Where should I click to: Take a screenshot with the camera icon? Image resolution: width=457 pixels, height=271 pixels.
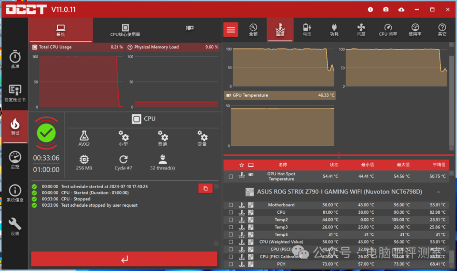pos(386,10)
